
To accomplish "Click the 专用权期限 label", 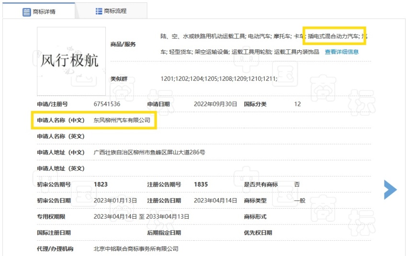I will [51, 216].
